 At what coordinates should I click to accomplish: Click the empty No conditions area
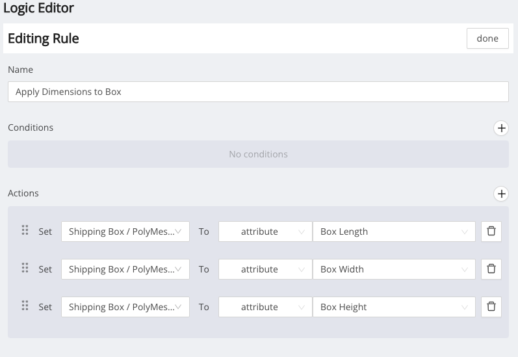(x=258, y=154)
